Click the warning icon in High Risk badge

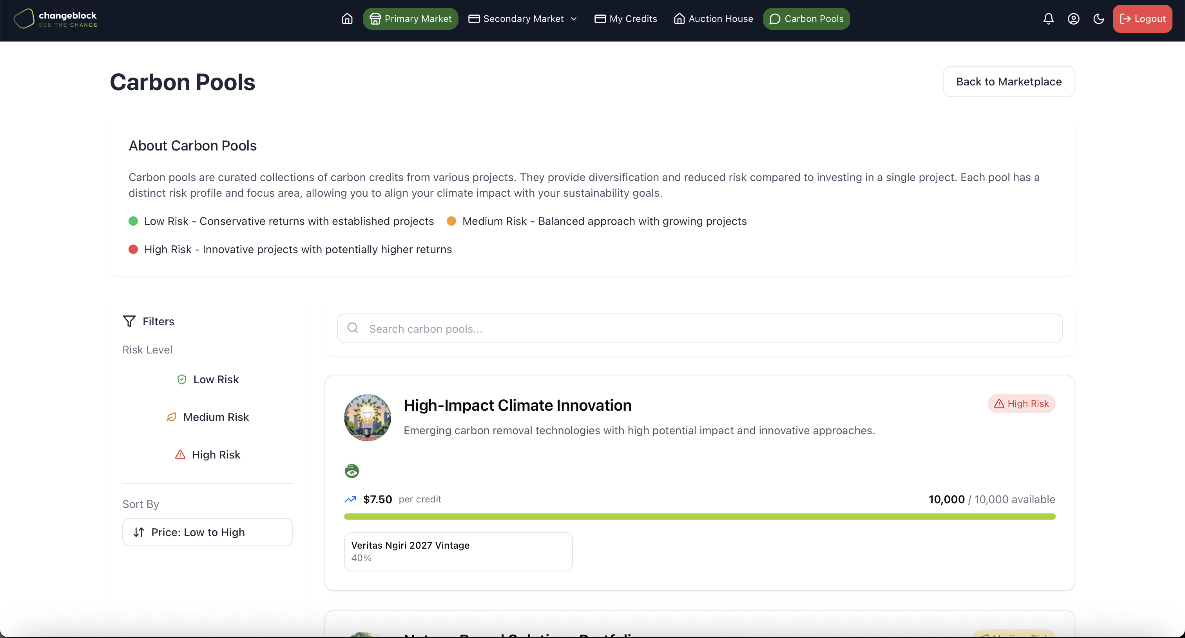[x=999, y=404]
